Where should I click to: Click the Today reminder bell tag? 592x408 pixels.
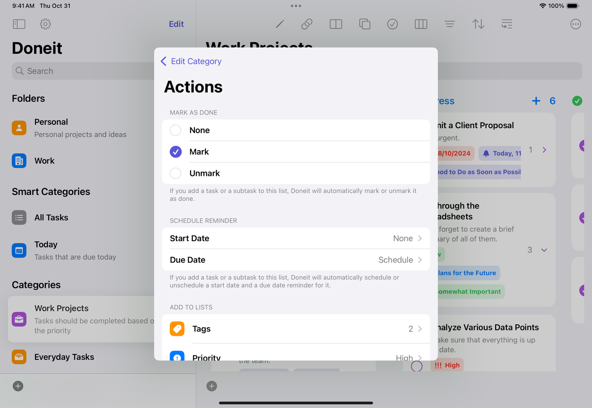pos(500,153)
